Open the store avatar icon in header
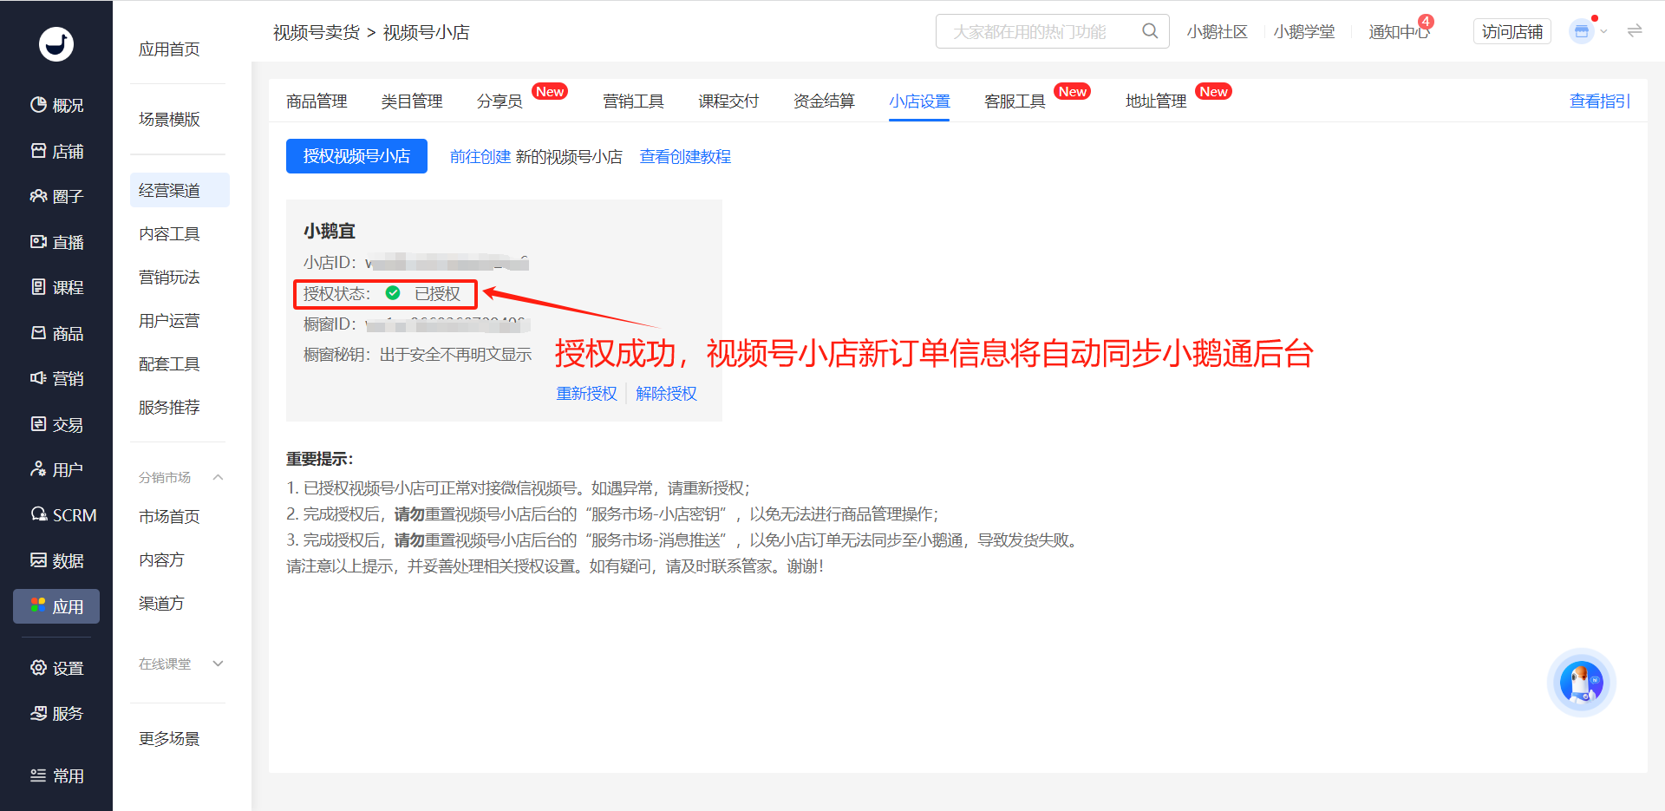This screenshot has height=811, width=1665. click(x=1582, y=31)
